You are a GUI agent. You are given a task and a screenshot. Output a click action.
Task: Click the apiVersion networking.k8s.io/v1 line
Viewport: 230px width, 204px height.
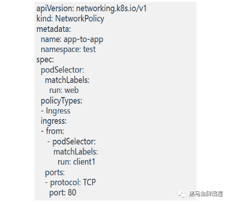(x=92, y=8)
